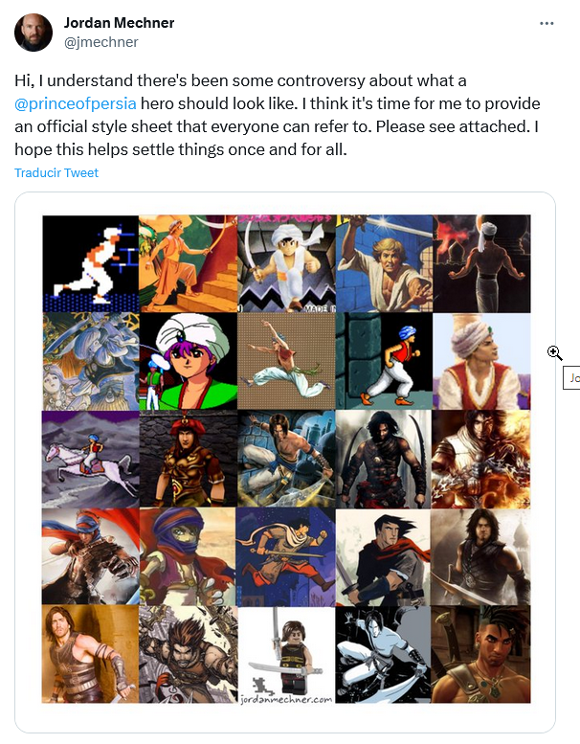
Task: Click the fiery Two Thrones prince with chains
Action: pos(481,459)
